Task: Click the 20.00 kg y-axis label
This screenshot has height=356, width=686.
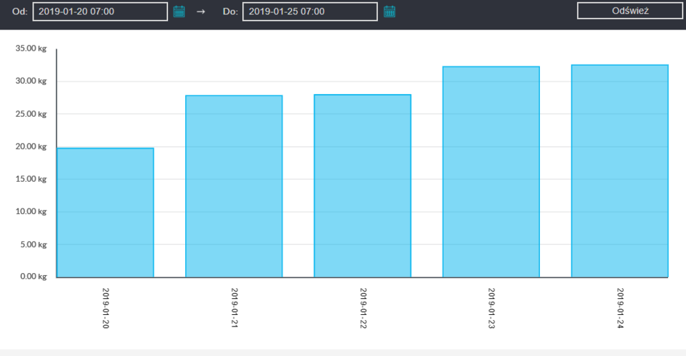Action: 32,147
